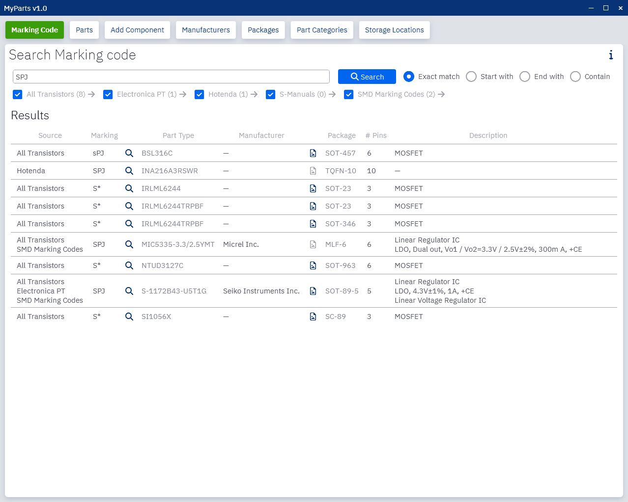Open the datasheet icon for S-1172B43-U5T1G
The height and width of the screenshot is (502, 628).
click(x=313, y=291)
